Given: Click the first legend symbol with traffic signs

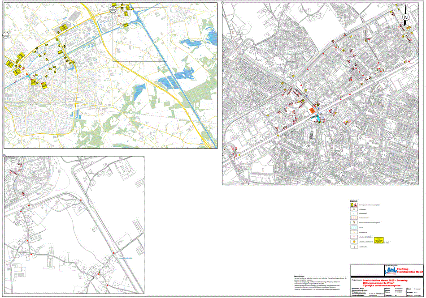Looking at the screenshot, I should (x=354, y=204).
